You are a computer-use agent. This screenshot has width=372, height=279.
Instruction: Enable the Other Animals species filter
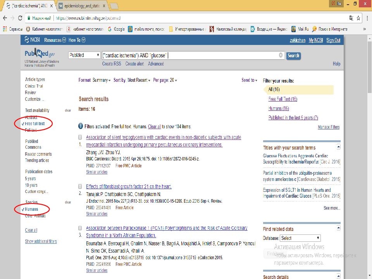click(35, 216)
